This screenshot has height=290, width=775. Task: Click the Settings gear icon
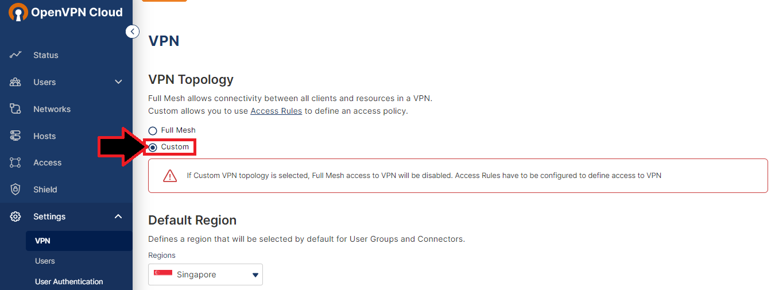point(15,216)
